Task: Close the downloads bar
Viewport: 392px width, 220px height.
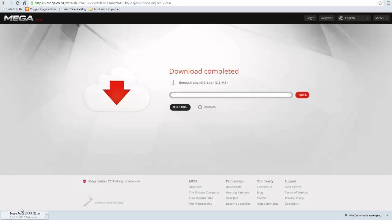Action: point(387,215)
